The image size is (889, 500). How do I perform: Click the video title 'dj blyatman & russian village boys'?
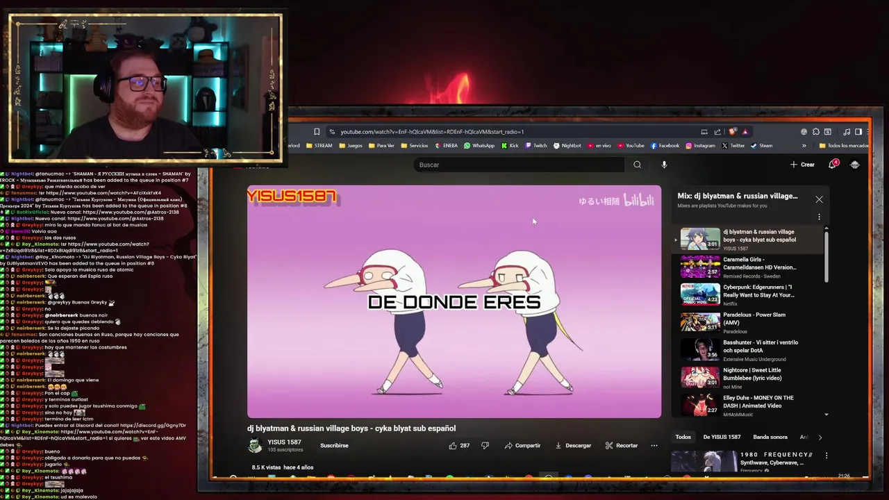pos(351,428)
